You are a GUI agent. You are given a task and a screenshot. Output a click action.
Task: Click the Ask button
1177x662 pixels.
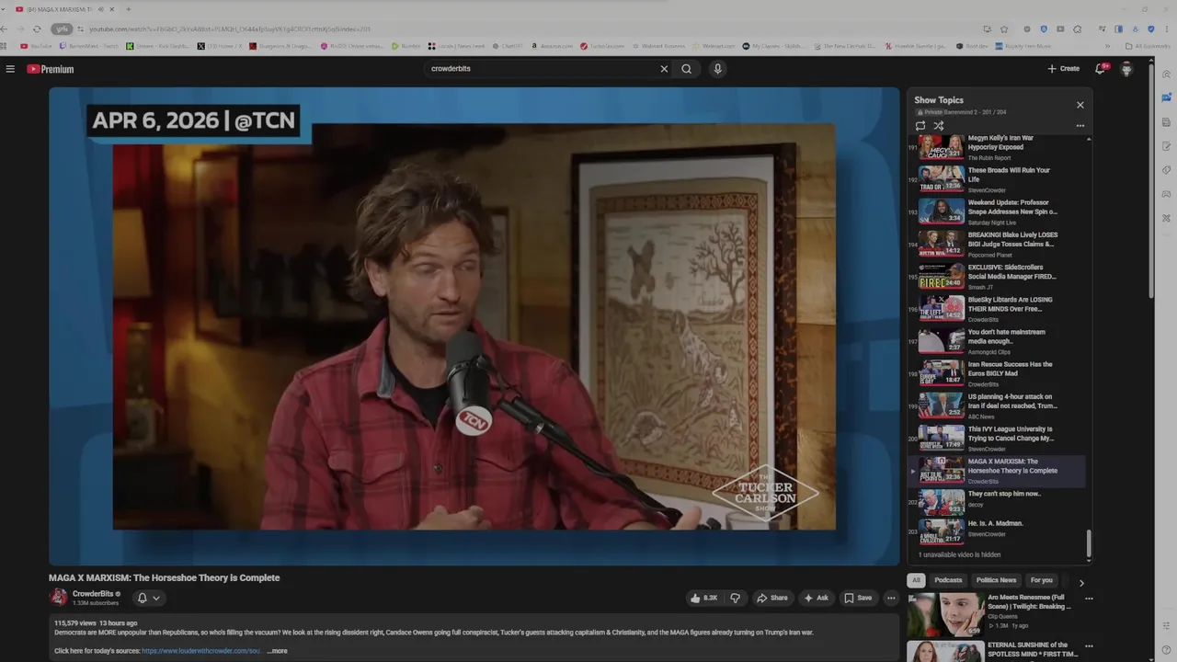816,598
